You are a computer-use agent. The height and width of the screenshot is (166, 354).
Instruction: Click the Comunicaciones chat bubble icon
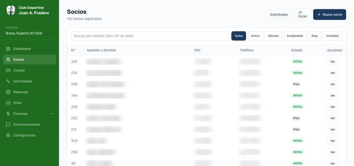(8, 125)
